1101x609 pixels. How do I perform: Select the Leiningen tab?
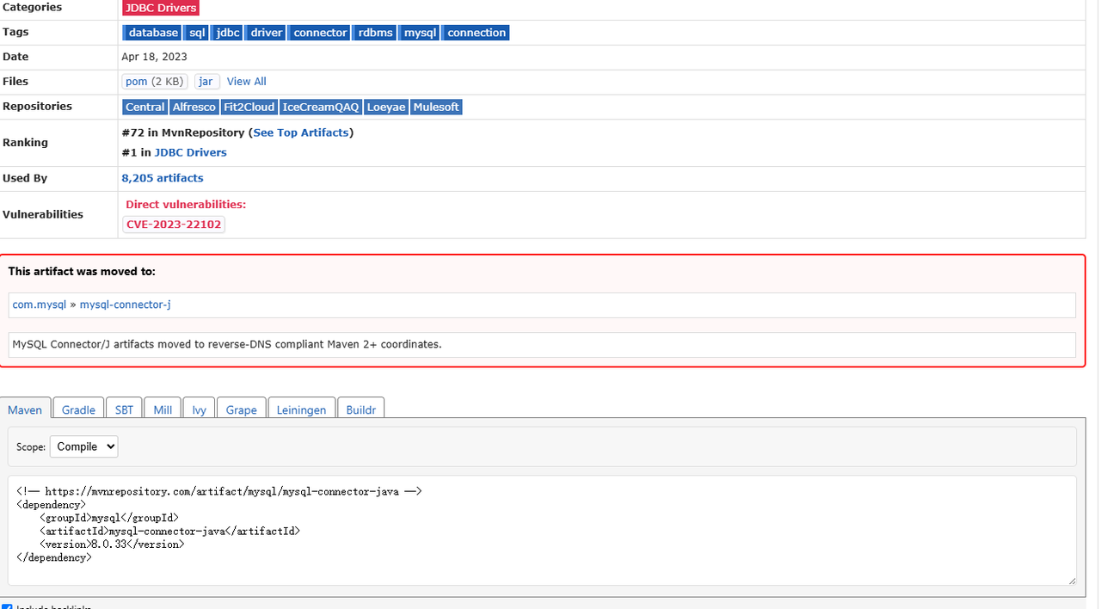pos(301,409)
